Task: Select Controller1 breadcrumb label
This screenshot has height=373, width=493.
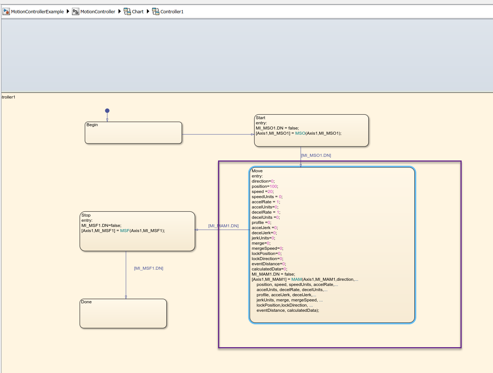Action: tap(172, 11)
